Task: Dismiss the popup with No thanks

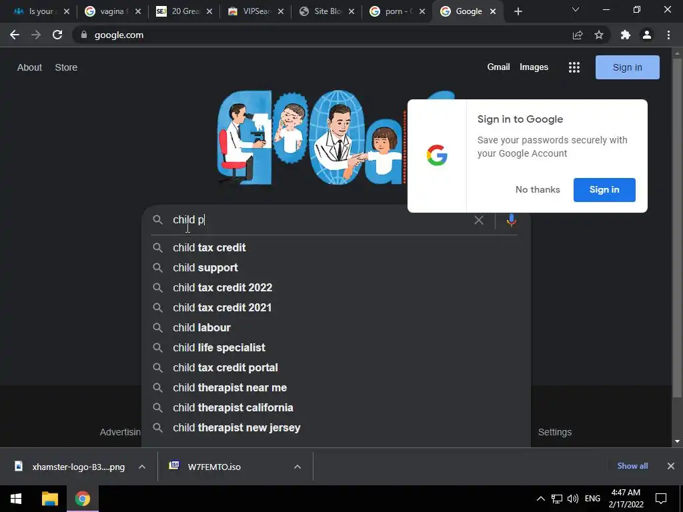Action: (x=538, y=189)
